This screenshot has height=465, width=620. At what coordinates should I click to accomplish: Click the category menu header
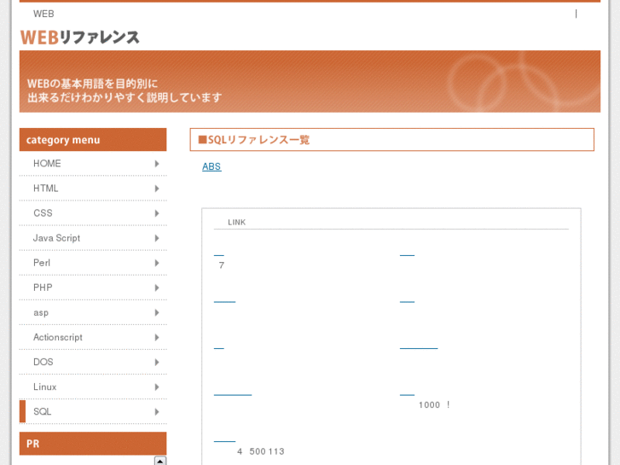click(x=93, y=140)
